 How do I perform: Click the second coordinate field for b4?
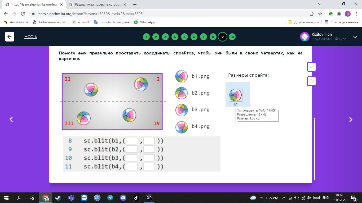click(149, 167)
